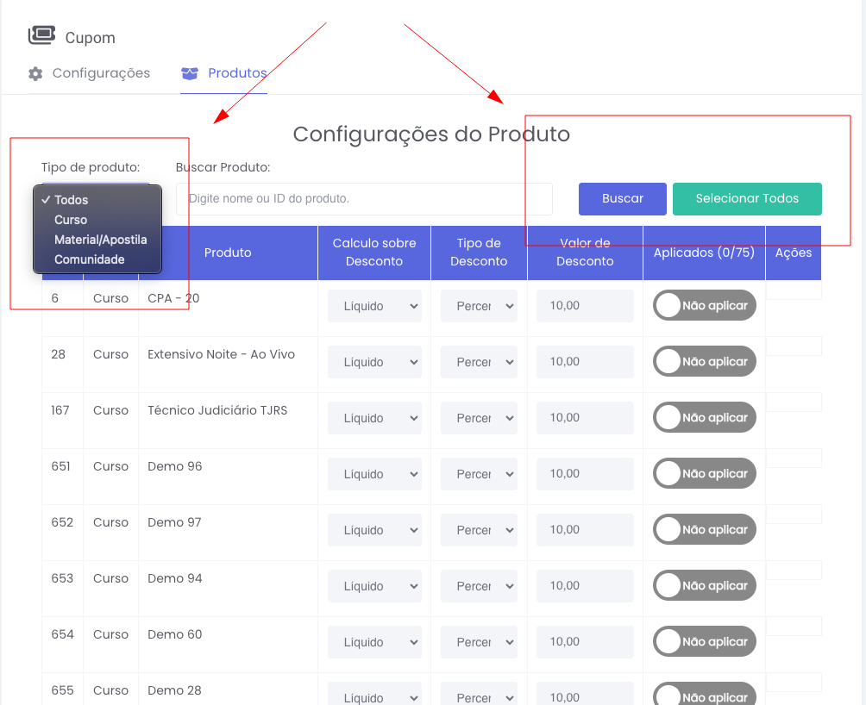866x705 pixels.
Task: Click the Produtos box icon
Action: [x=189, y=73]
